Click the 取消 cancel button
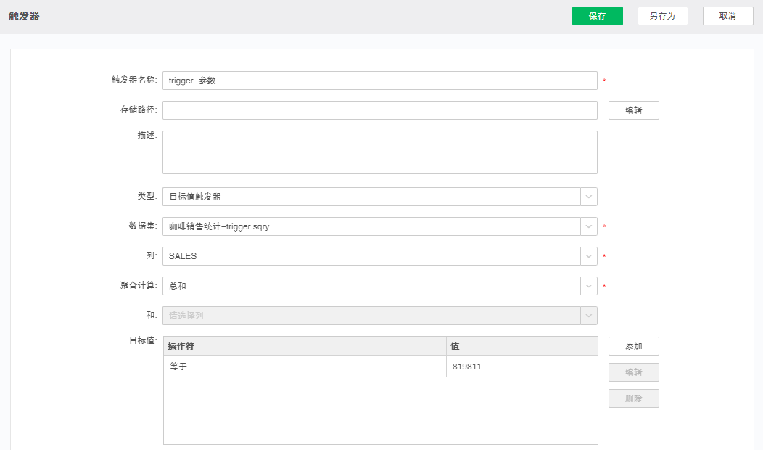The height and width of the screenshot is (450, 763). 727,15
